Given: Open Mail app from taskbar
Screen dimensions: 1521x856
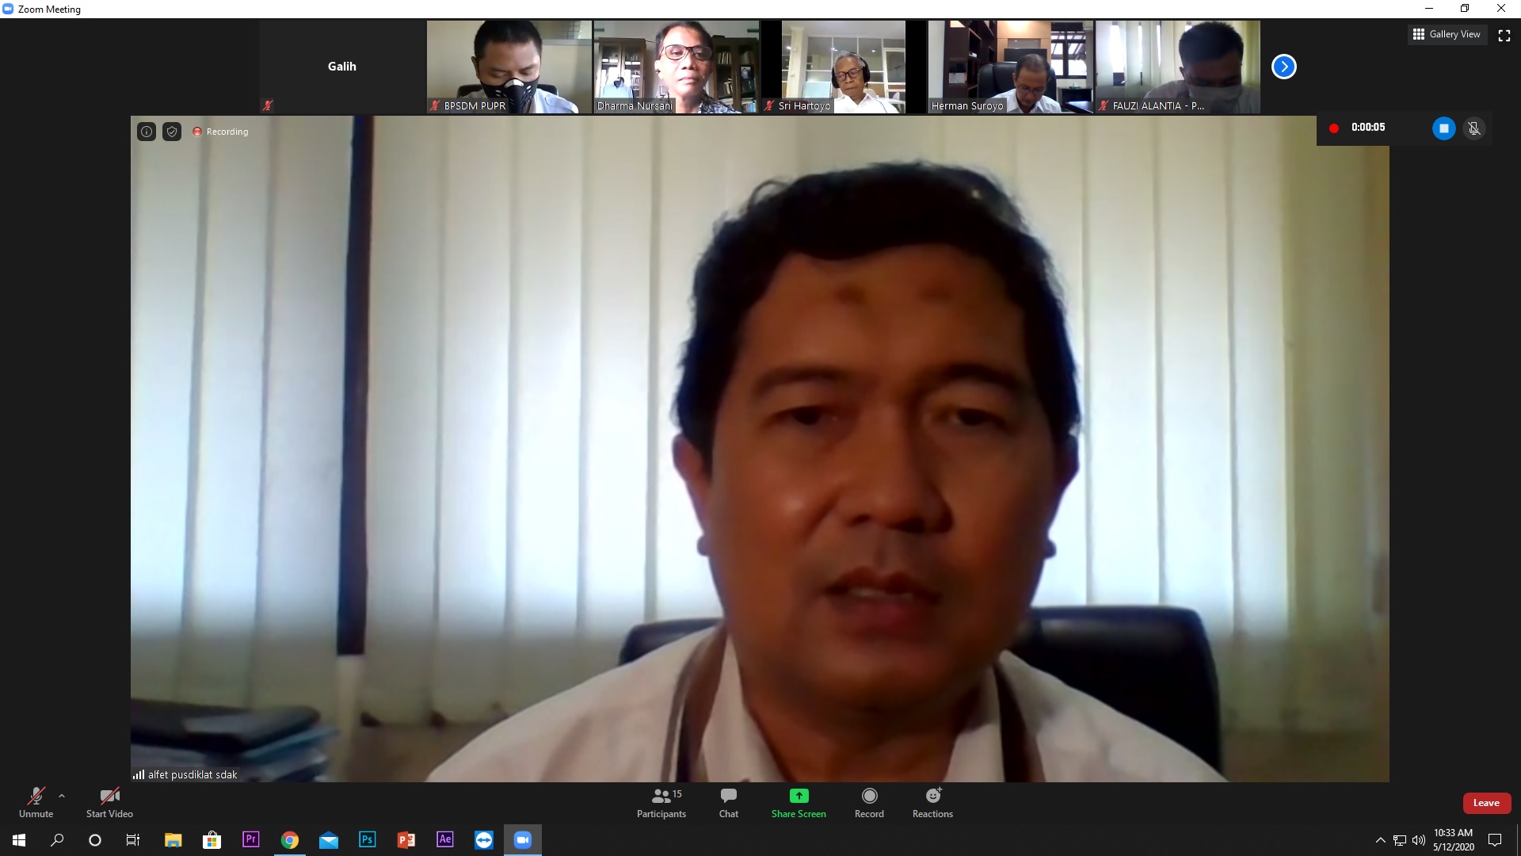Looking at the screenshot, I should pos(328,839).
